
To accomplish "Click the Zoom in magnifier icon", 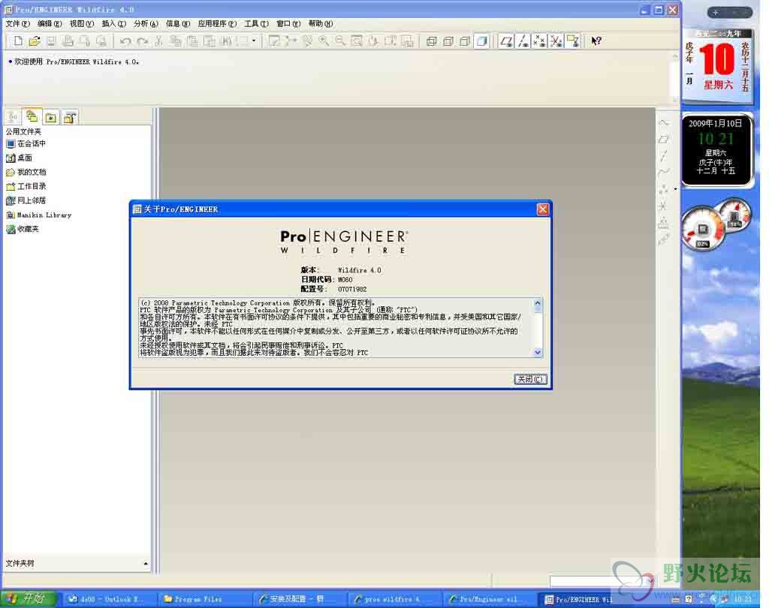I will [x=324, y=41].
